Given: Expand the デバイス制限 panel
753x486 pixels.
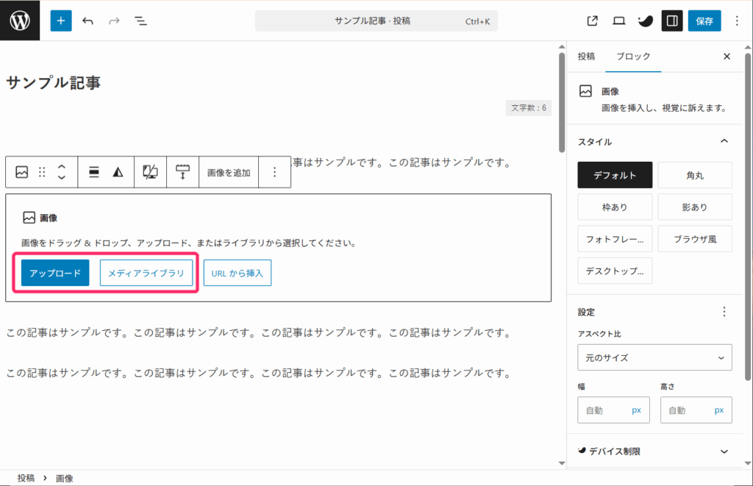Looking at the screenshot, I should [x=654, y=451].
